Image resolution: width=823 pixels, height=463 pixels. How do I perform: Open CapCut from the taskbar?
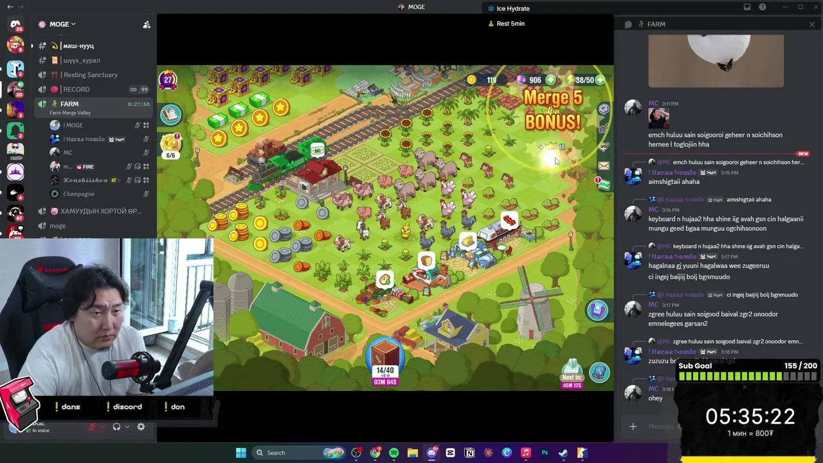click(x=450, y=453)
